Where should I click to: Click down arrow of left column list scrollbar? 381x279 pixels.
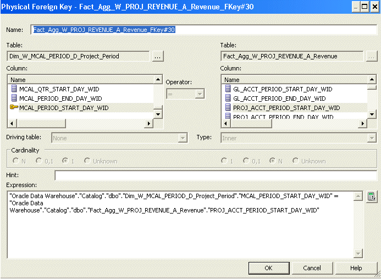(158, 114)
